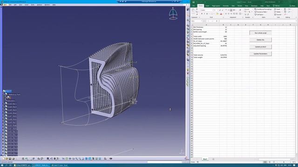Screen dimensions: 298x167
Task: Open Format as Table dropdown
Action: coord(261,12)
